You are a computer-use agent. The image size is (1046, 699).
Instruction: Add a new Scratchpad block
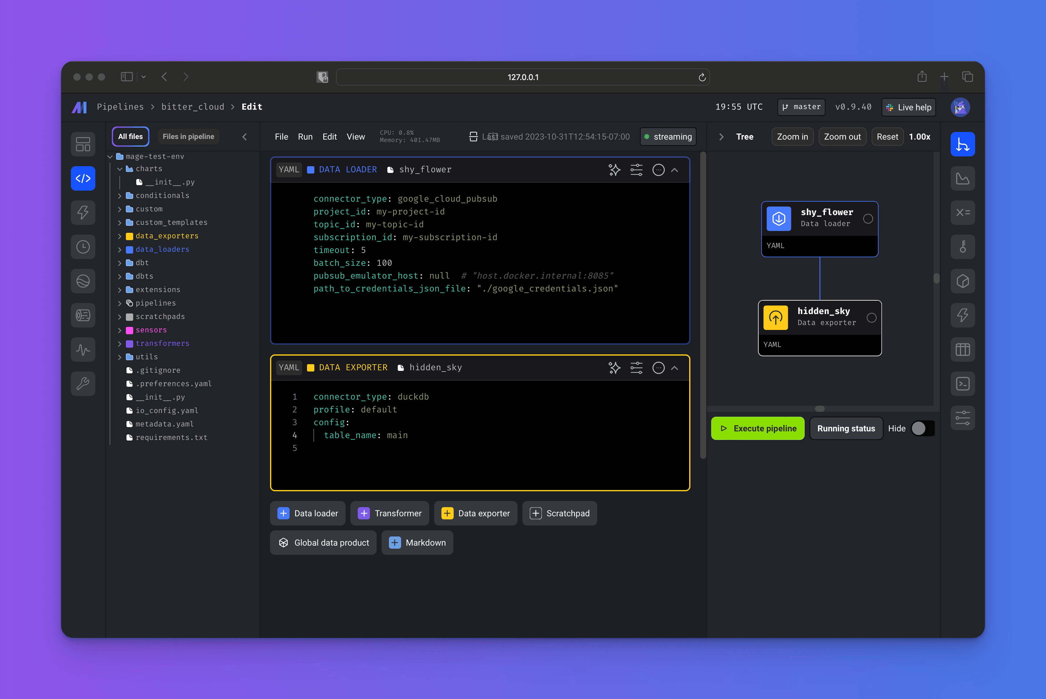click(559, 513)
